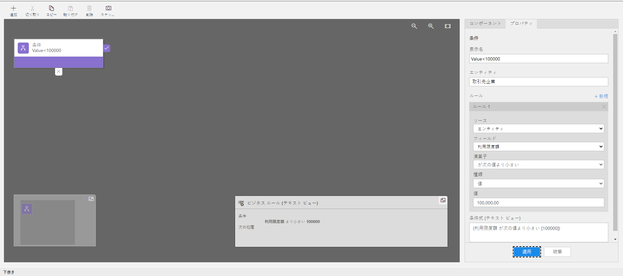This screenshot has height=276, width=623.
Task: Select the purple condition node icon
Action: pos(23,48)
